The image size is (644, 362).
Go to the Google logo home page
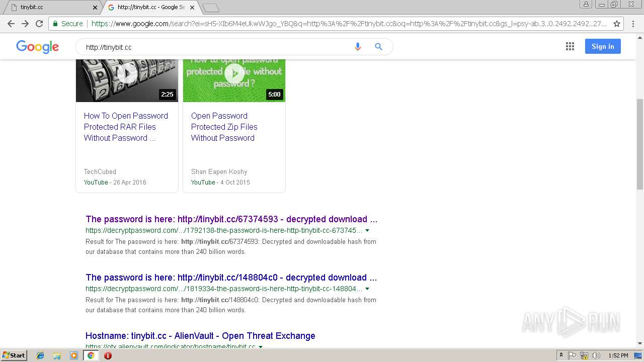click(x=38, y=47)
